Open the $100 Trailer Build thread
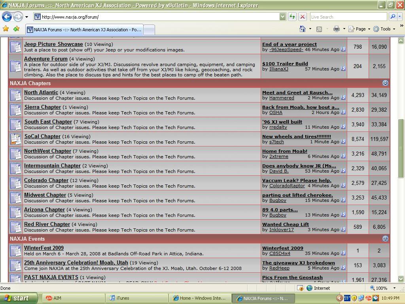Viewport: 405px width, 304px height. (285, 64)
